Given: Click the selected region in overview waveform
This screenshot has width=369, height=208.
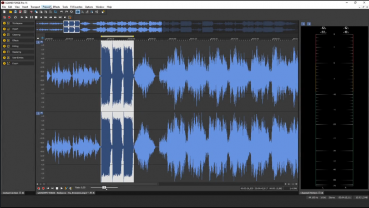Looking at the screenshot, I should pyautogui.click(x=72, y=27).
